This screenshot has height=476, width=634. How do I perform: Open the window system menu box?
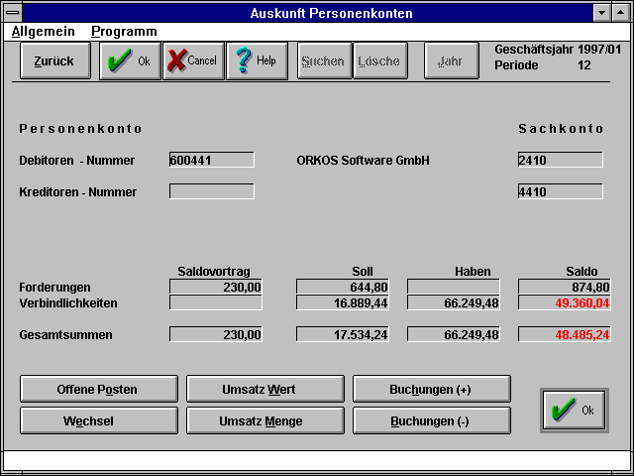[x=13, y=13]
